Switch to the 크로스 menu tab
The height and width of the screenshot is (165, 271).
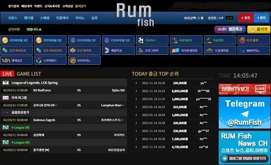tap(13, 18)
